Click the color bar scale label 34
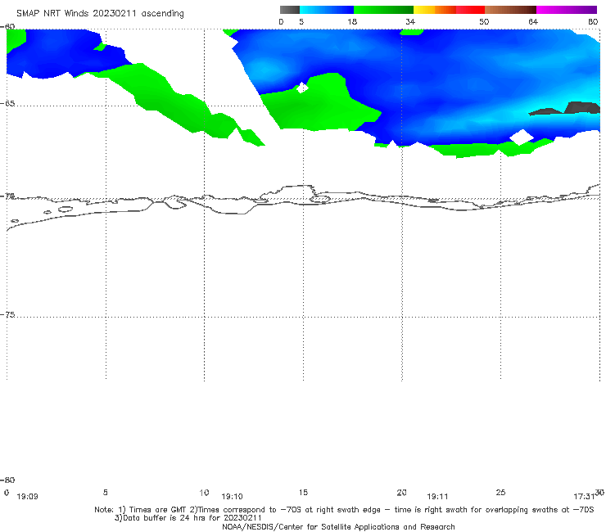Image resolution: width=606 pixels, height=532 pixels. coord(410,22)
